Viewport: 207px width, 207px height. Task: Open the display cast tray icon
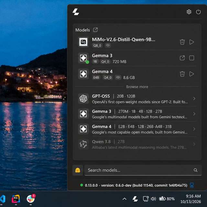[146, 199]
